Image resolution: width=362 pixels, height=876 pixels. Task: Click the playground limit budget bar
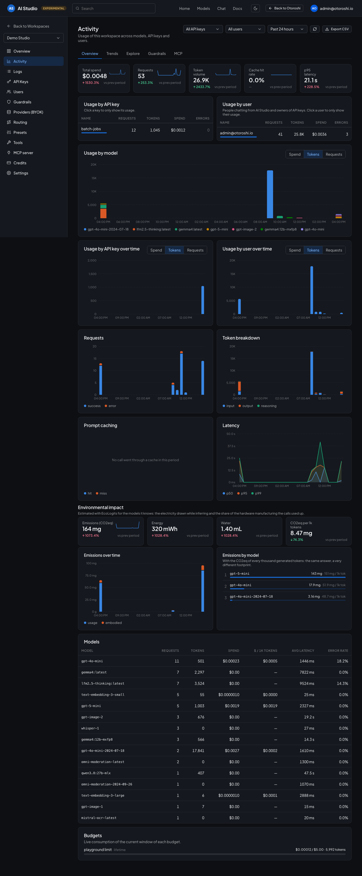(x=214, y=854)
